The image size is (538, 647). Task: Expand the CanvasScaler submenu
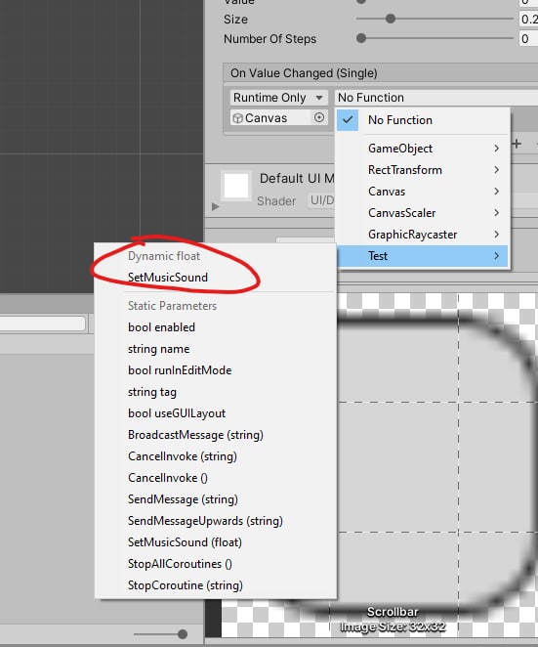[423, 213]
